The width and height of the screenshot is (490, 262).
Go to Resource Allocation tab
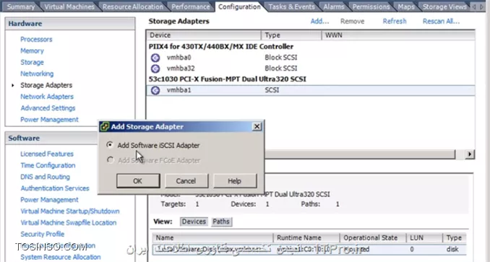point(133,6)
